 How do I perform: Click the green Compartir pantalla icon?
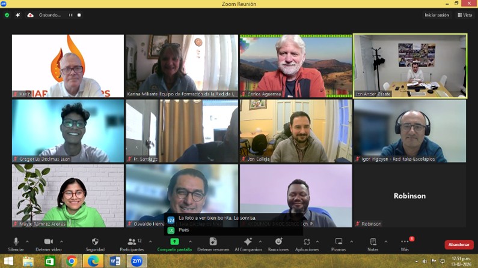point(174,242)
